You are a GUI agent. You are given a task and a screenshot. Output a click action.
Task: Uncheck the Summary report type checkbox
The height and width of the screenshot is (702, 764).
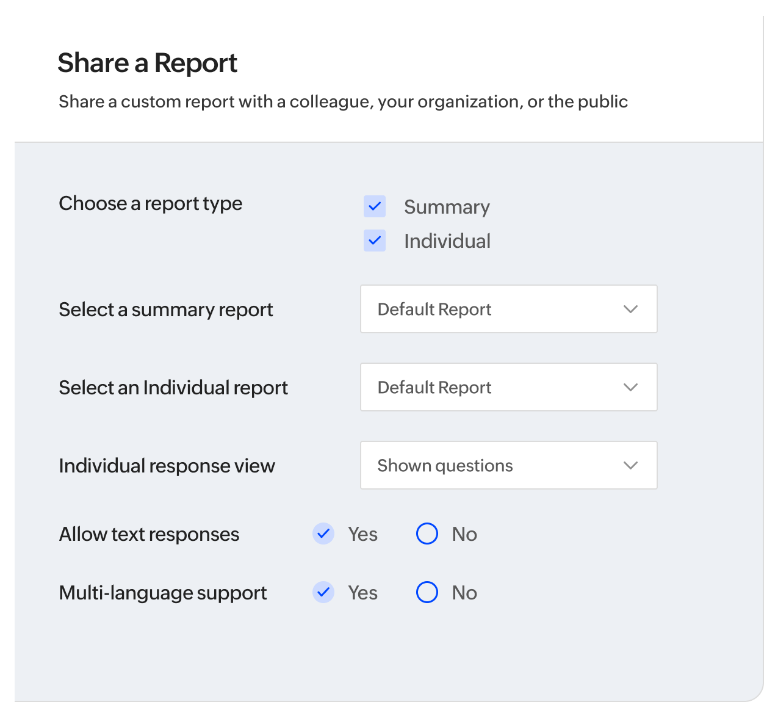coord(375,206)
